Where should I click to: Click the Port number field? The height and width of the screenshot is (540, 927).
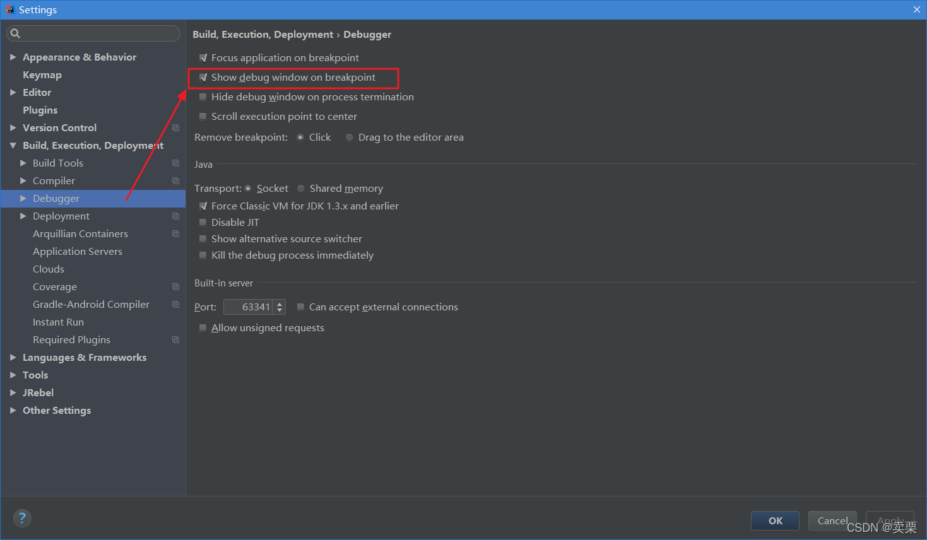click(x=248, y=307)
